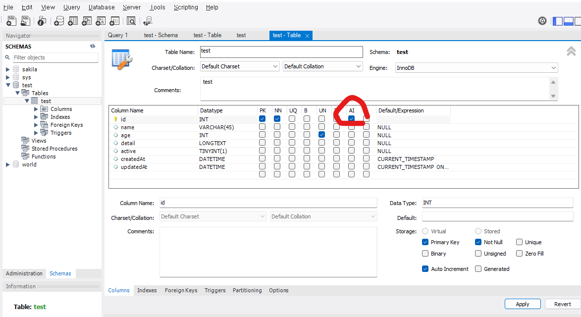Image resolution: width=581 pixels, height=317 pixels.
Task: Open the Scripting menu
Action: (186, 7)
